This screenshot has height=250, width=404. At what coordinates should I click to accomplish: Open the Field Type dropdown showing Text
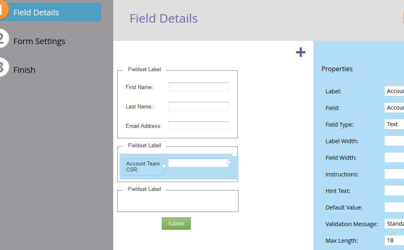click(x=394, y=124)
